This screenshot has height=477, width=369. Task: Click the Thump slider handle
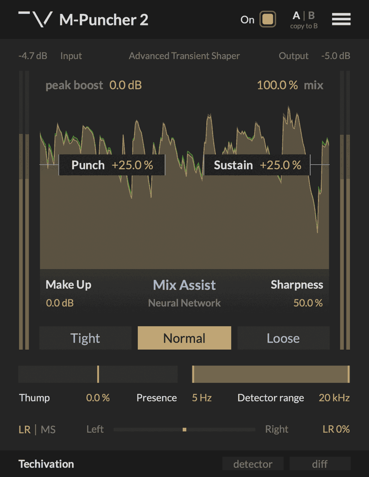98,374
